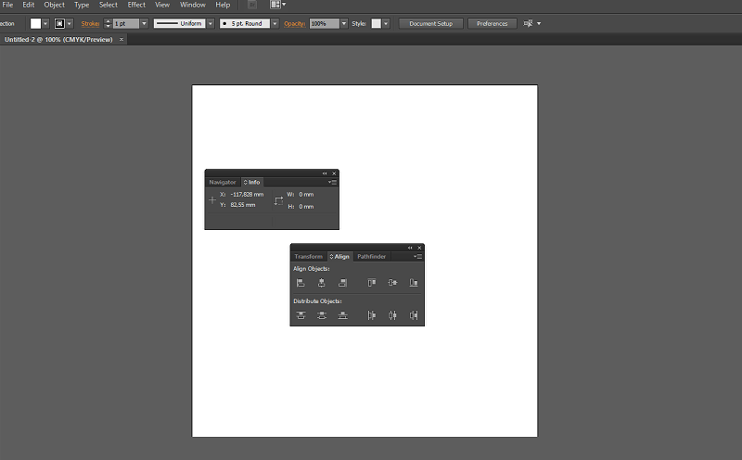Open the Window menu
This screenshot has width=742, height=460.
[193, 5]
